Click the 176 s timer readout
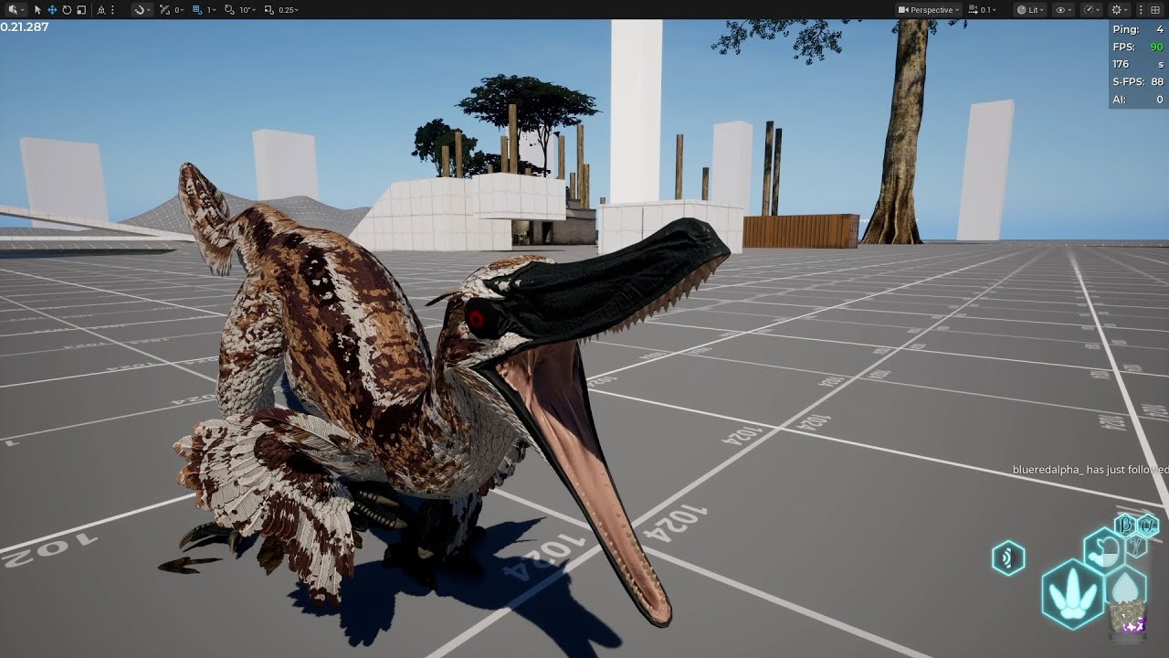 pyautogui.click(x=1138, y=65)
